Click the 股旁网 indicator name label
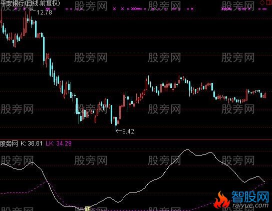This screenshot has width=272, height=211. [9, 143]
